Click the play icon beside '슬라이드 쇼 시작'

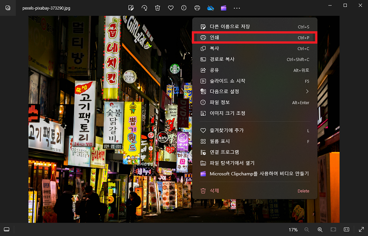point(203,81)
